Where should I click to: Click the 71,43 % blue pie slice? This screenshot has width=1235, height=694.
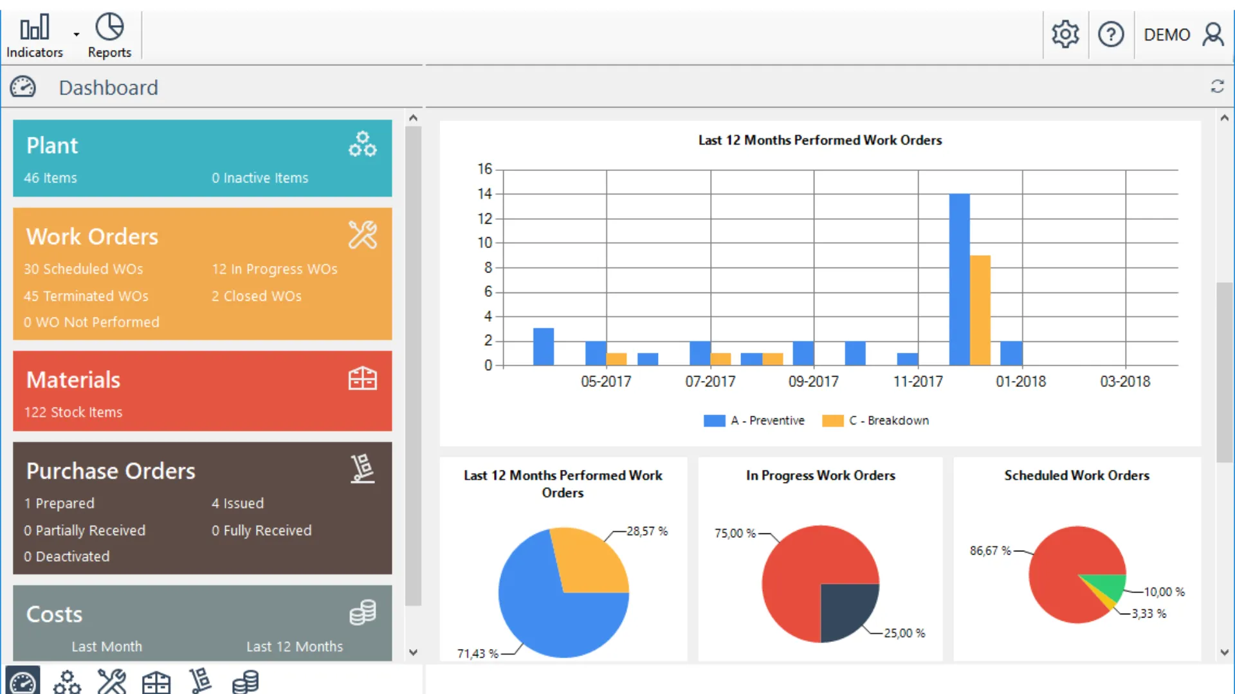click(547, 610)
